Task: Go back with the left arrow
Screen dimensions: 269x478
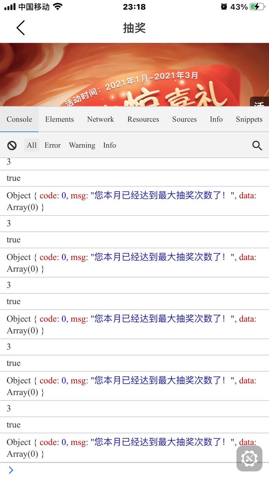Action: [21, 28]
